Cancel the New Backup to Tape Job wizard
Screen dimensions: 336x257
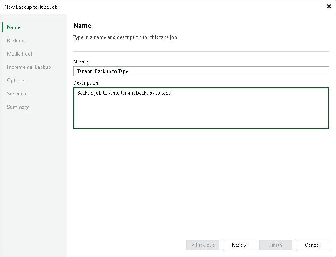coord(312,245)
